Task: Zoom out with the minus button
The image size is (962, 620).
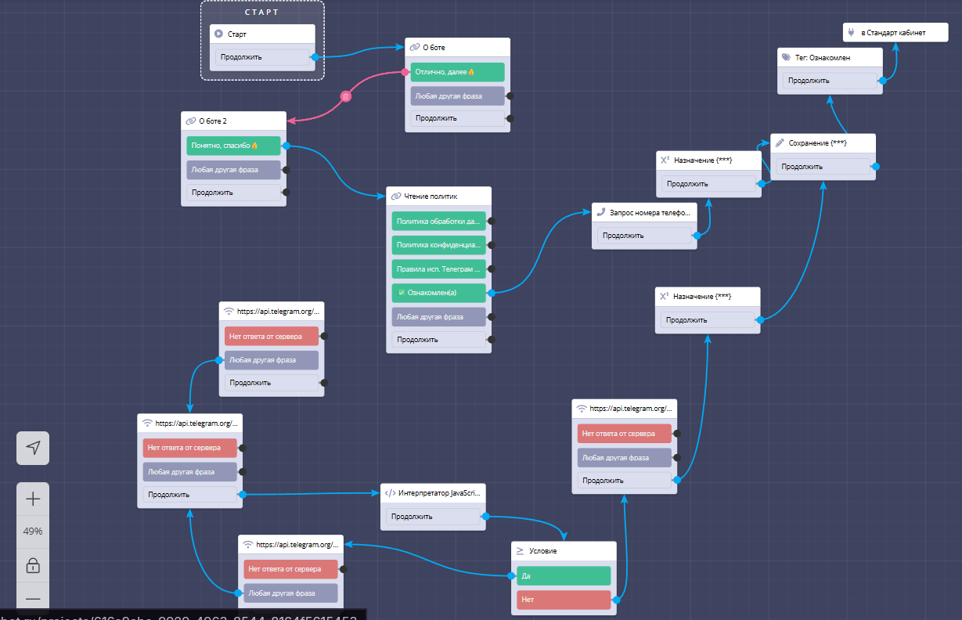Action: [x=33, y=599]
